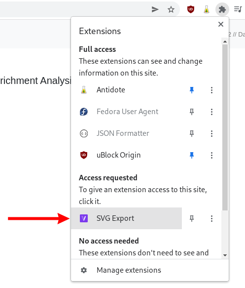245x288 pixels.
Task: Click the scrollbar down arrow in extensions list
Action: coord(225,255)
